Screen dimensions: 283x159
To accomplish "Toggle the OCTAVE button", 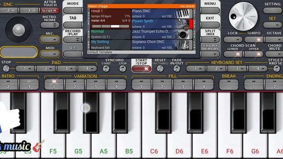I will click(274, 39).
